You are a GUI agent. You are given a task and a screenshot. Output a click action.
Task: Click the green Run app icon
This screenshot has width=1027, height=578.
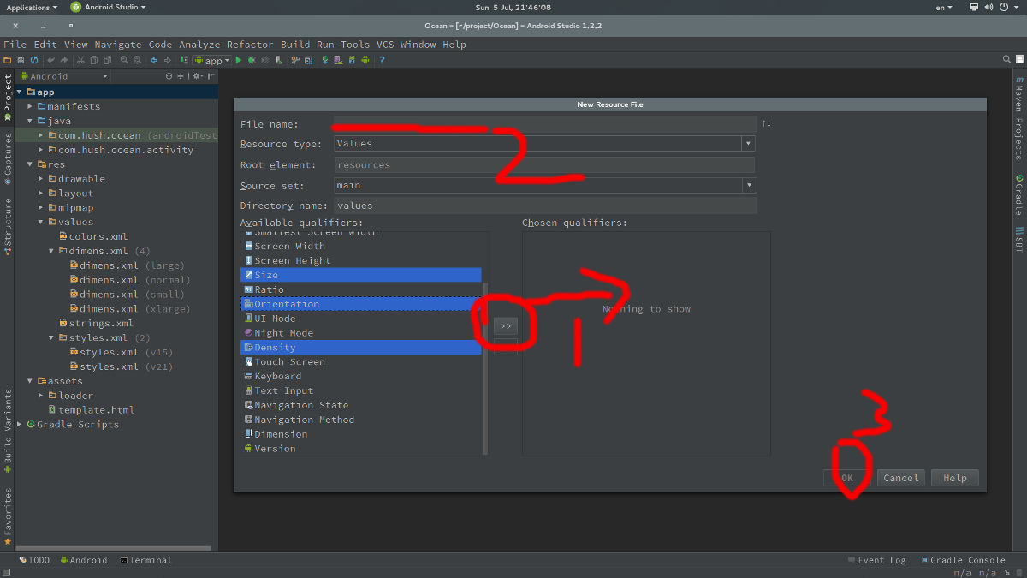pyautogui.click(x=239, y=60)
